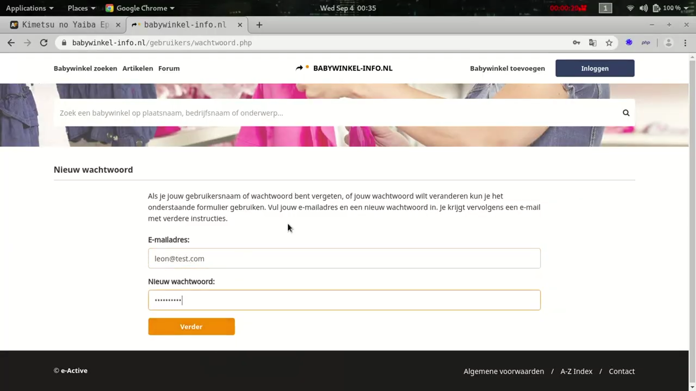Viewport: 696px width, 391px height.
Task: Open the translate page icon
Action: pyautogui.click(x=593, y=43)
